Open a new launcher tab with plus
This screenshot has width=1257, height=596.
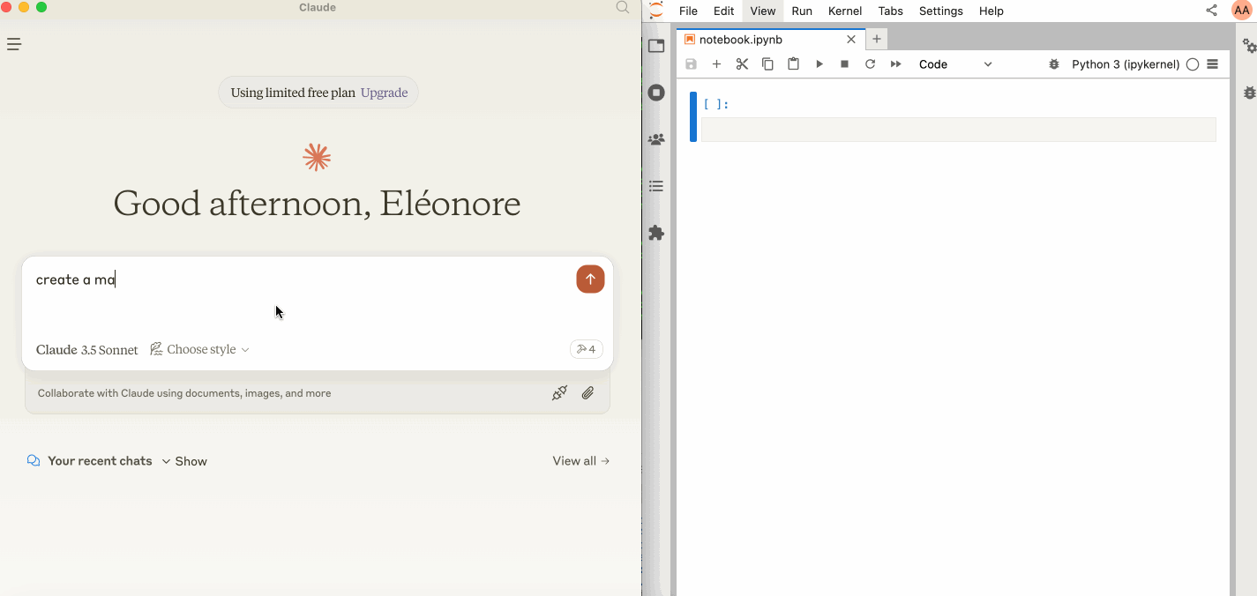coord(877,40)
